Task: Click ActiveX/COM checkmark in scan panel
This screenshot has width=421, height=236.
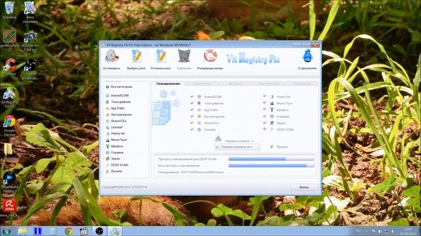Action: tap(192, 96)
